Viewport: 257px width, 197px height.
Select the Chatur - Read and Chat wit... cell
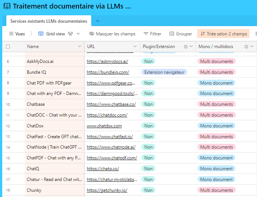[x=54, y=179]
